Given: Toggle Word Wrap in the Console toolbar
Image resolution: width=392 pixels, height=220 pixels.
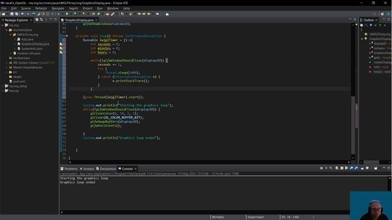Looking at the screenshot, I should (x=347, y=169).
